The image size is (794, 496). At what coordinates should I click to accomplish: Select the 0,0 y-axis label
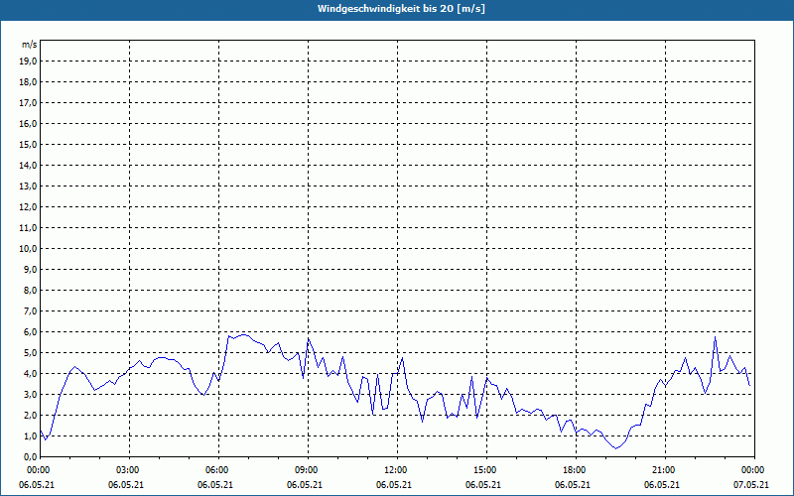pyautogui.click(x=30, y=456)
